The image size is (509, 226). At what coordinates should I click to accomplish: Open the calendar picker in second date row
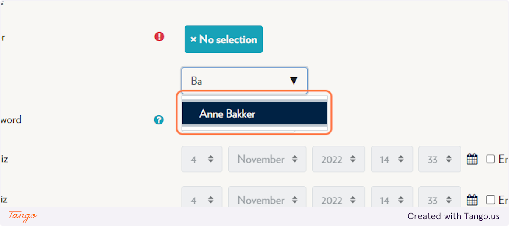(472, 200)
